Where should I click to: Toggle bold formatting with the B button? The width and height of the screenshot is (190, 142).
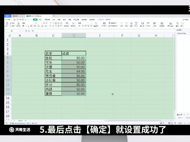pyautogui.click(x=23, y=26)
